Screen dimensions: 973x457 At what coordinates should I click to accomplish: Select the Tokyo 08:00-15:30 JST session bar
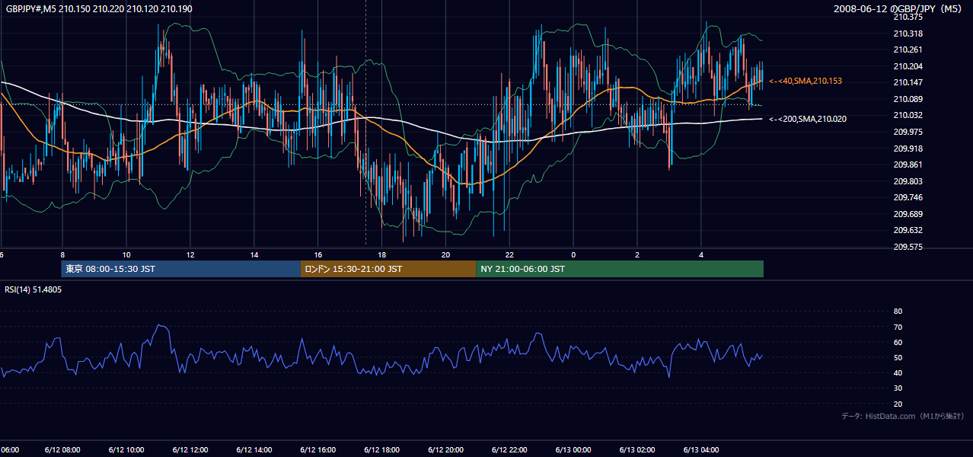click(x=181, y=269)
